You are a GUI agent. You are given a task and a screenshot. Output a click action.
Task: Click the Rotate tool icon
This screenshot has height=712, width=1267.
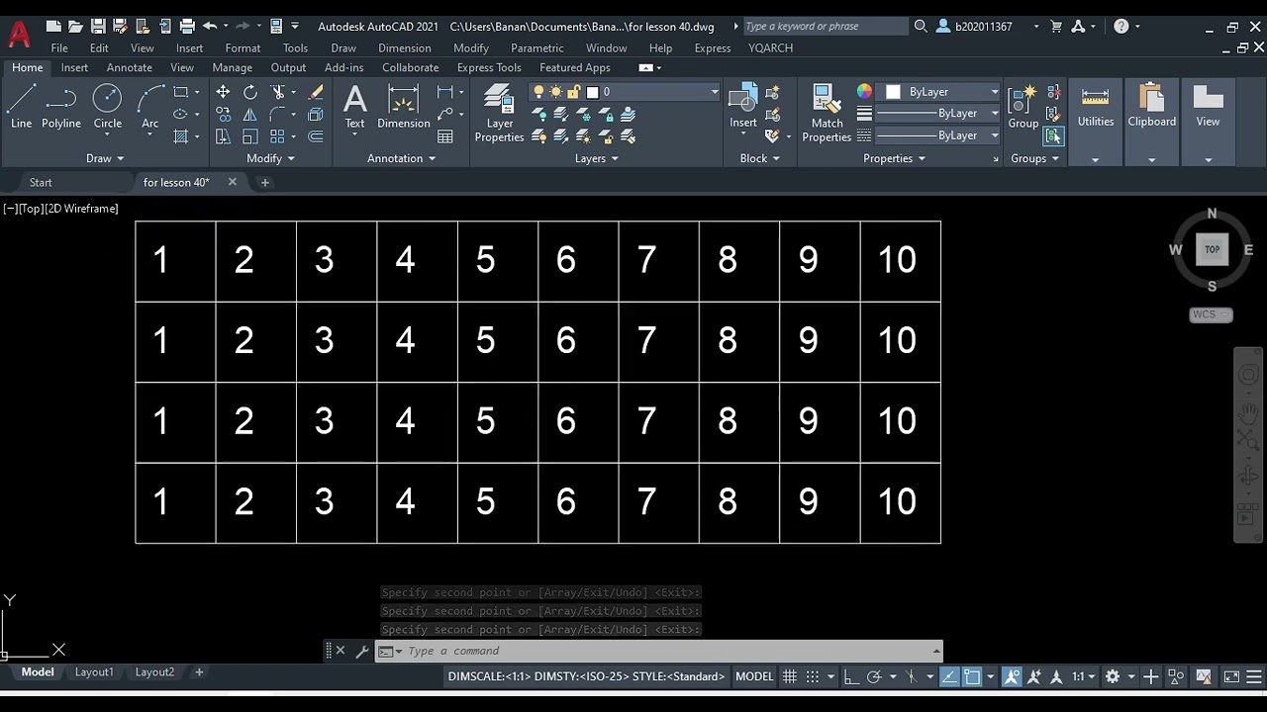250,92
